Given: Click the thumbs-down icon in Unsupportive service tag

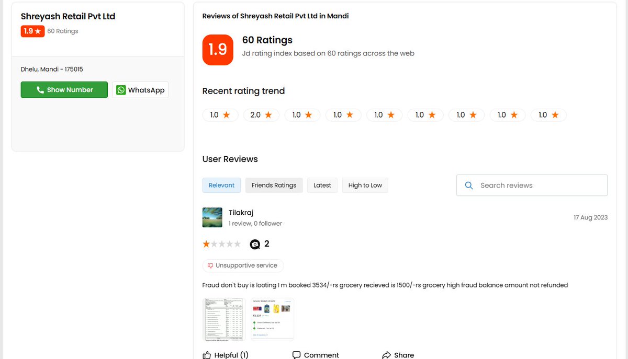Looking at the screenshot, I should [210, 265].
